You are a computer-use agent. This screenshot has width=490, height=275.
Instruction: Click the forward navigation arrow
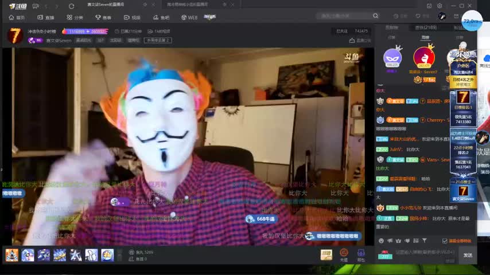coord(57,6)
